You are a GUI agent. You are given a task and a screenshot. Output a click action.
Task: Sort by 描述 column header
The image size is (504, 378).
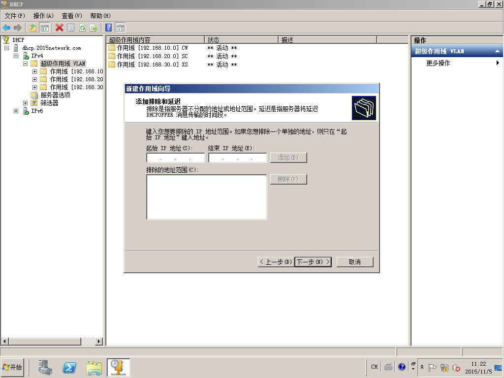[327, 40]
